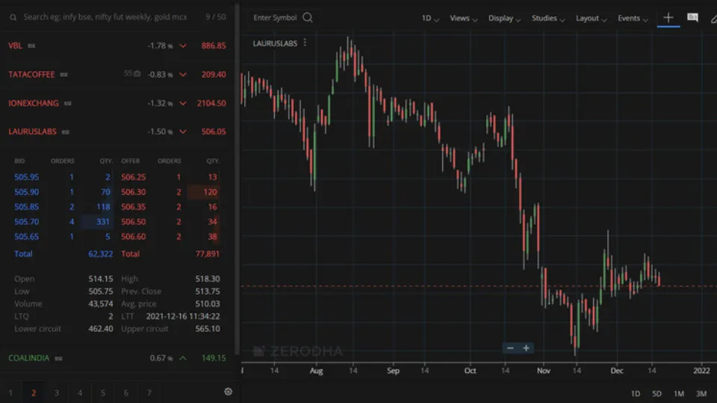This screenshot has width=717, height=403.
Task: Focus the Enter Symbol field on chart
Action: pyautogui.click(x=275, y=18)
